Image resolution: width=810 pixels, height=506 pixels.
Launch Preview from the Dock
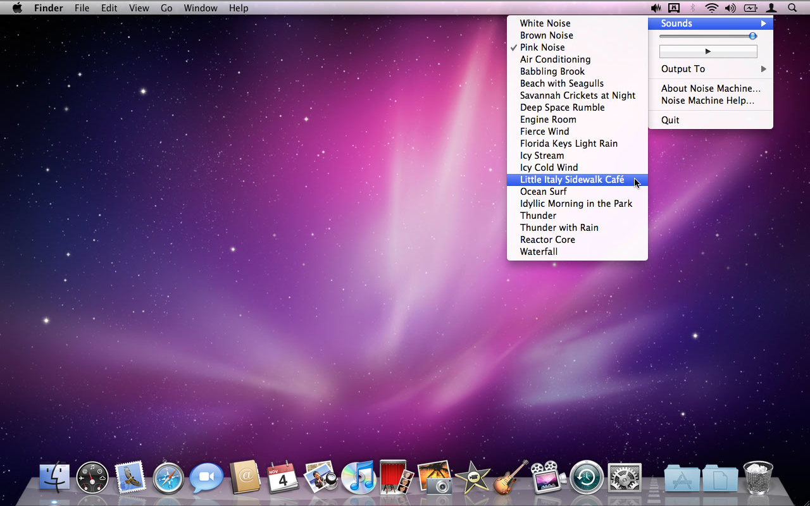click(321, 477)
